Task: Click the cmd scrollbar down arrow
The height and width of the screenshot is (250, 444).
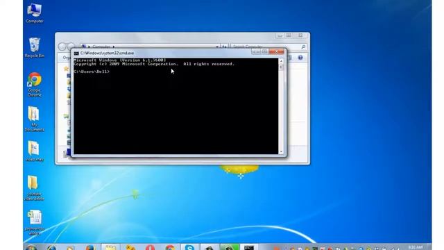Action: click(x=281, y=151)
